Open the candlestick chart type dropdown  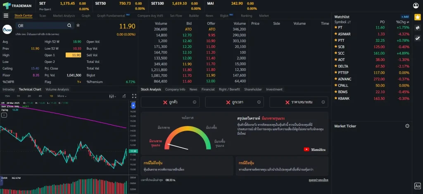[x=113, y=96]
